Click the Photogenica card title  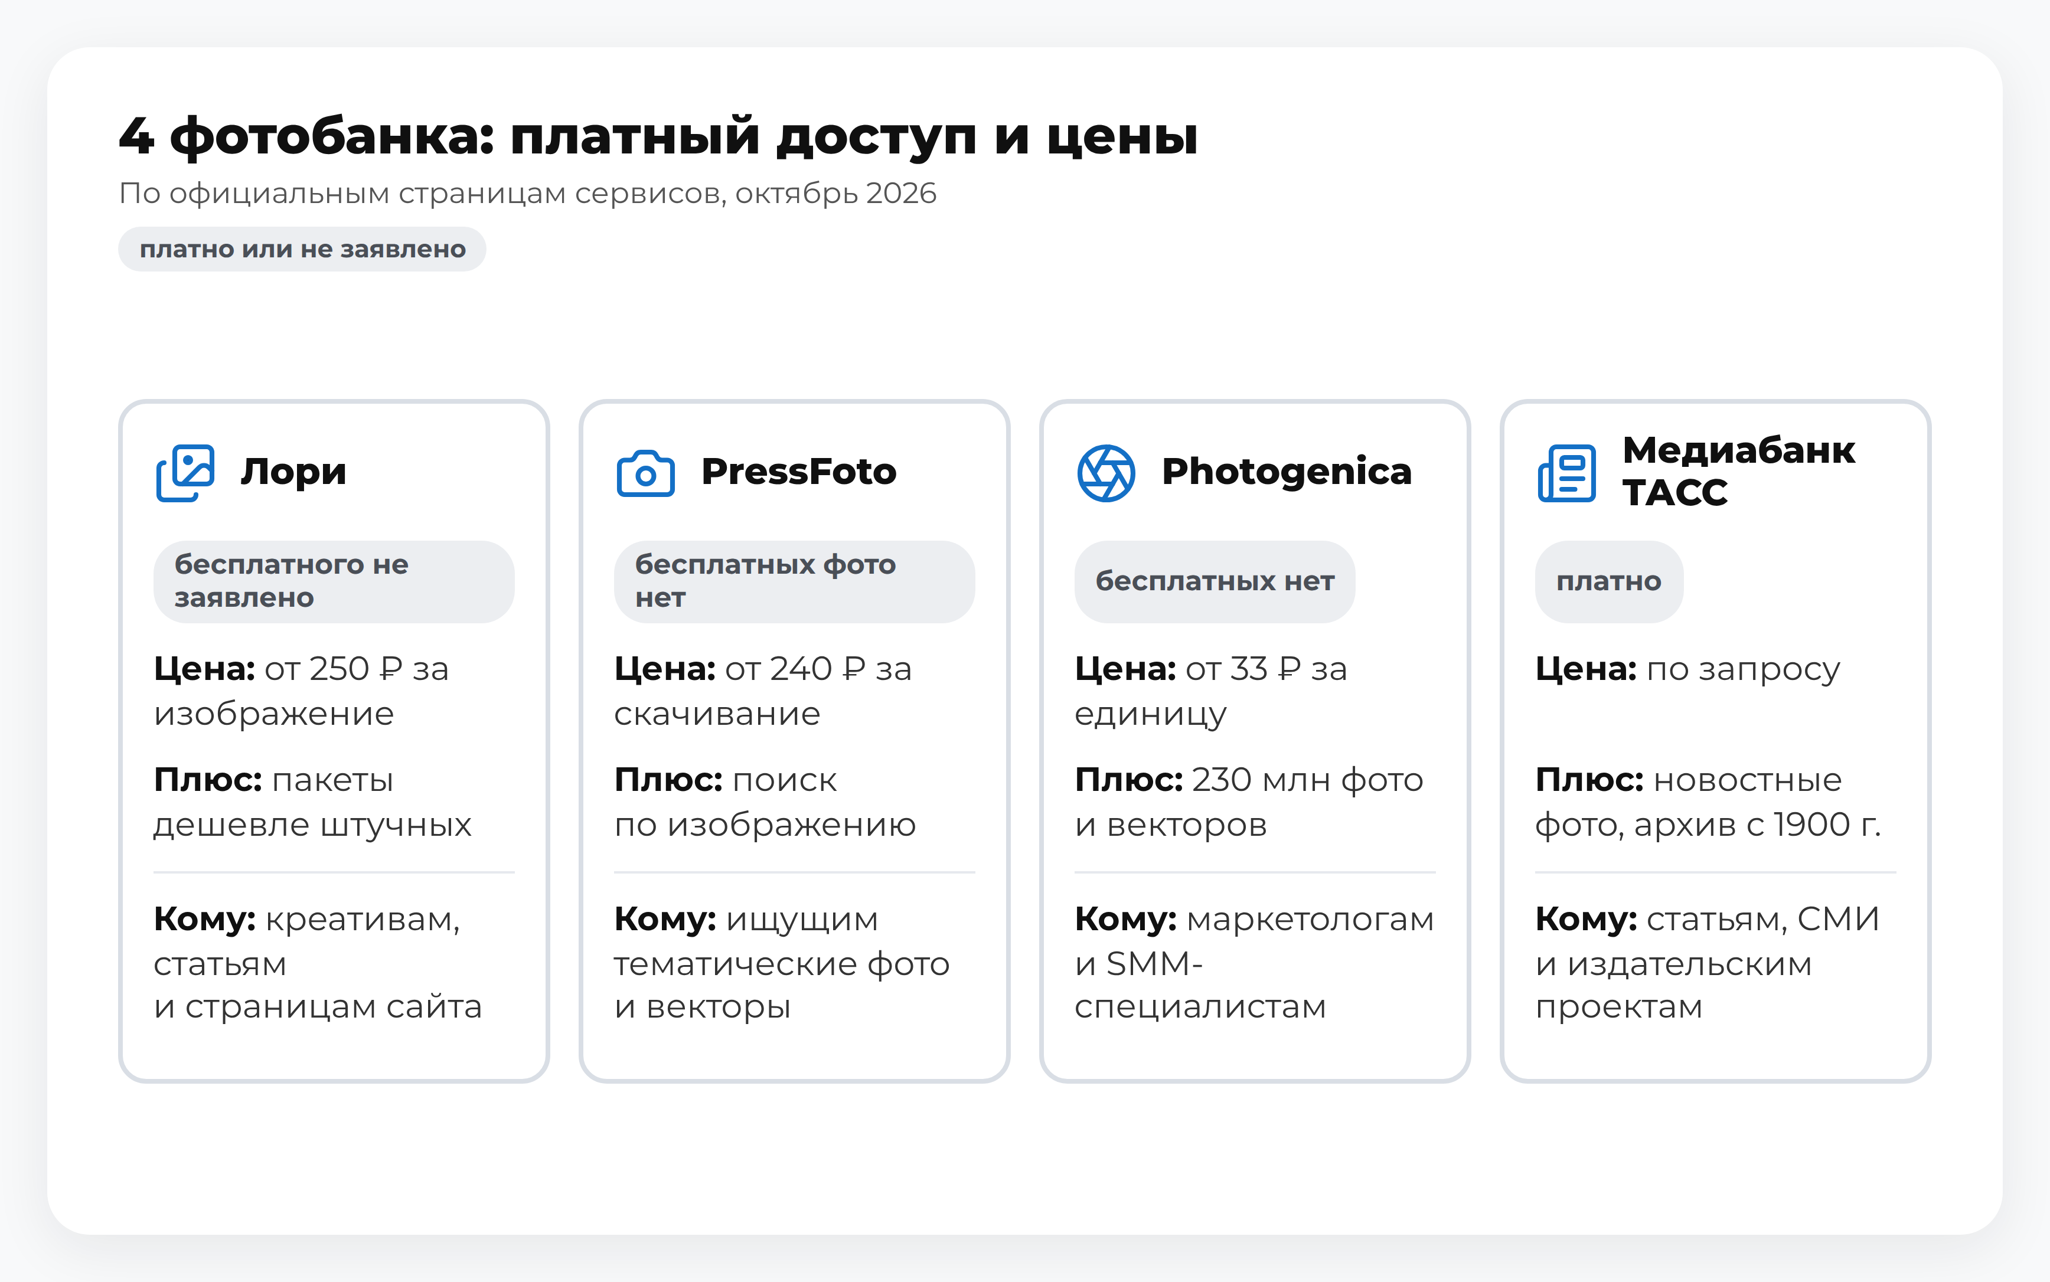coord(1287,472)
